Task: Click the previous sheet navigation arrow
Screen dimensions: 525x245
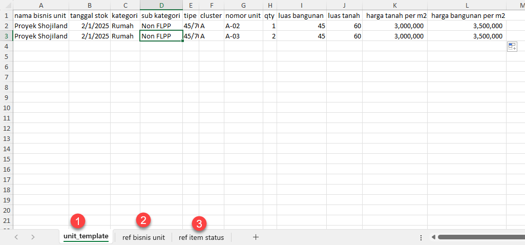Action: (x=16, y=237)
